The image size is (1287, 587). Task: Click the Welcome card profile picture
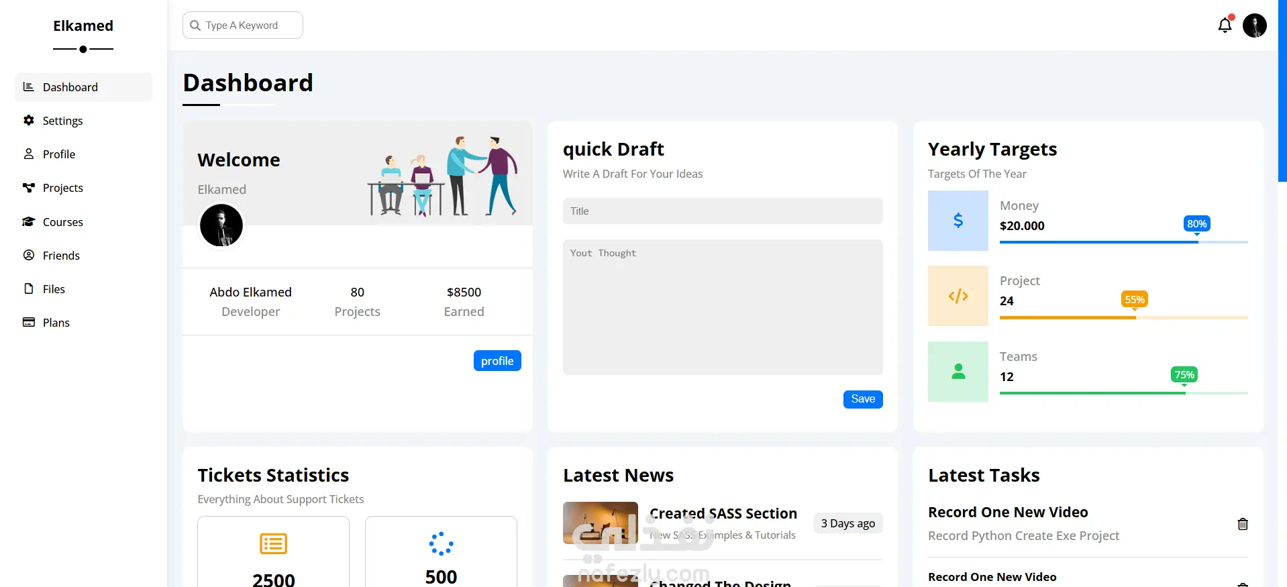coord(221,225)
